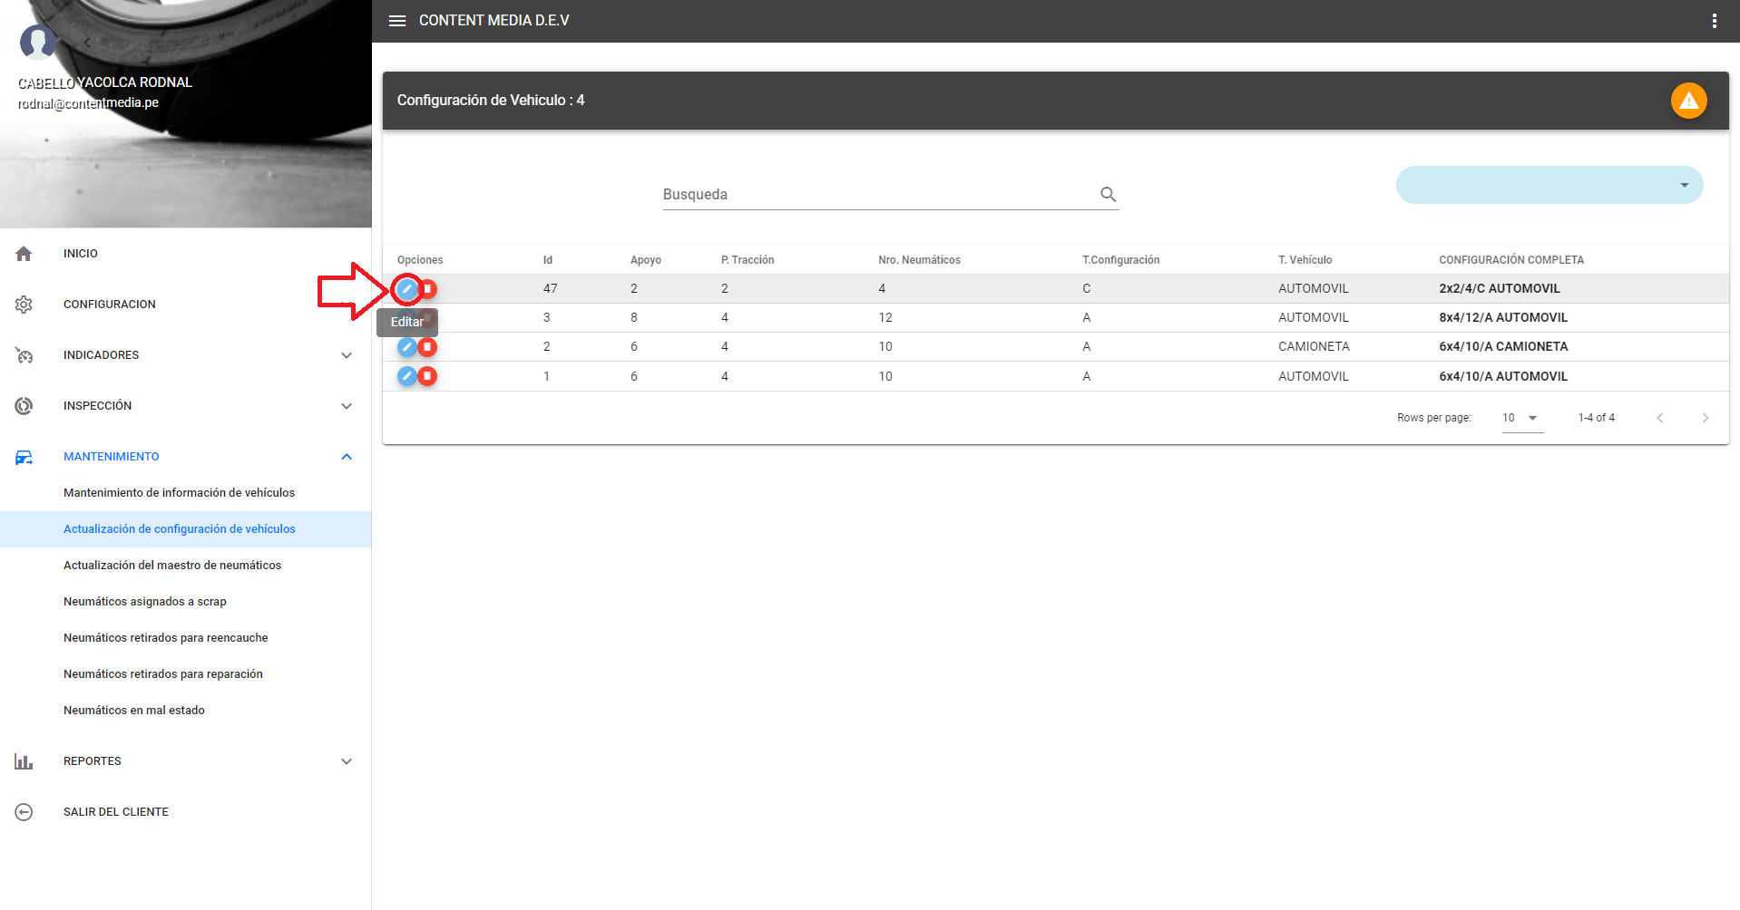The height and width of the screenshot is (910, 1740).
Task: Click the search magnifier icon
Action: click(1108, 194)
